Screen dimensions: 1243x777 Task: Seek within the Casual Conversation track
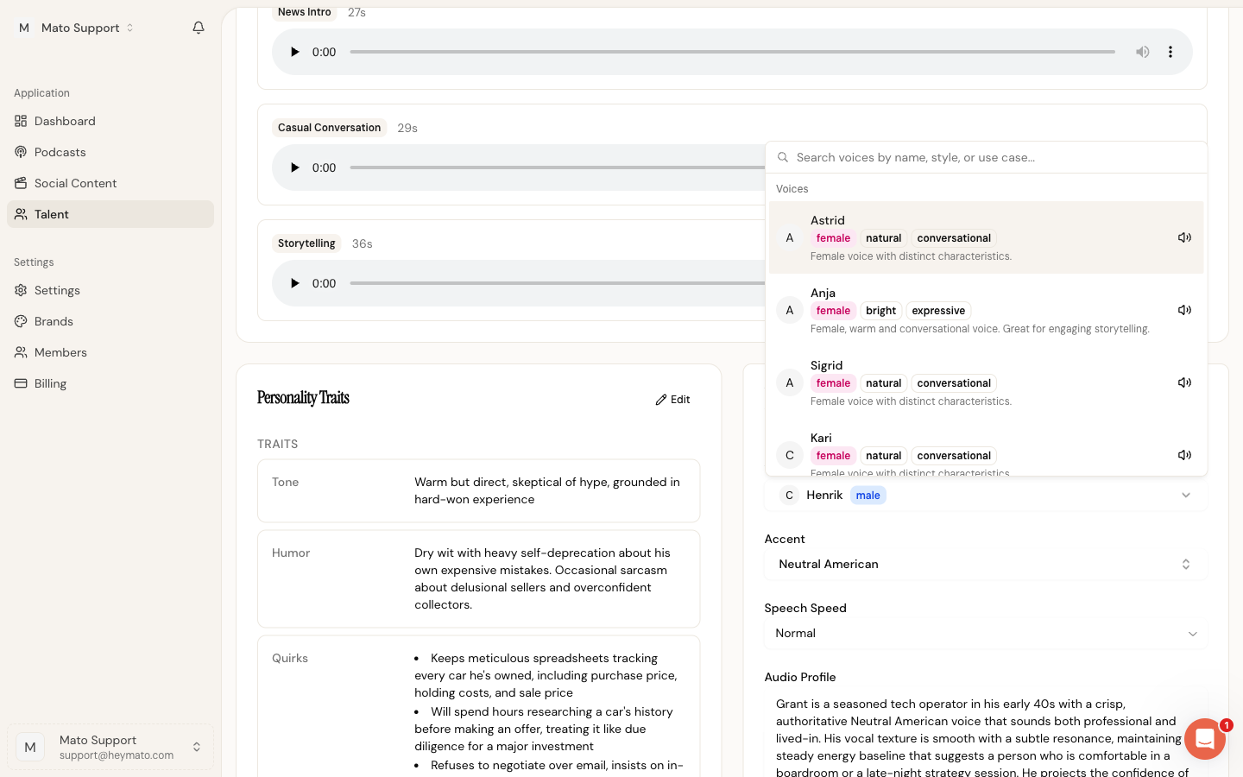[x=557, y=167]
